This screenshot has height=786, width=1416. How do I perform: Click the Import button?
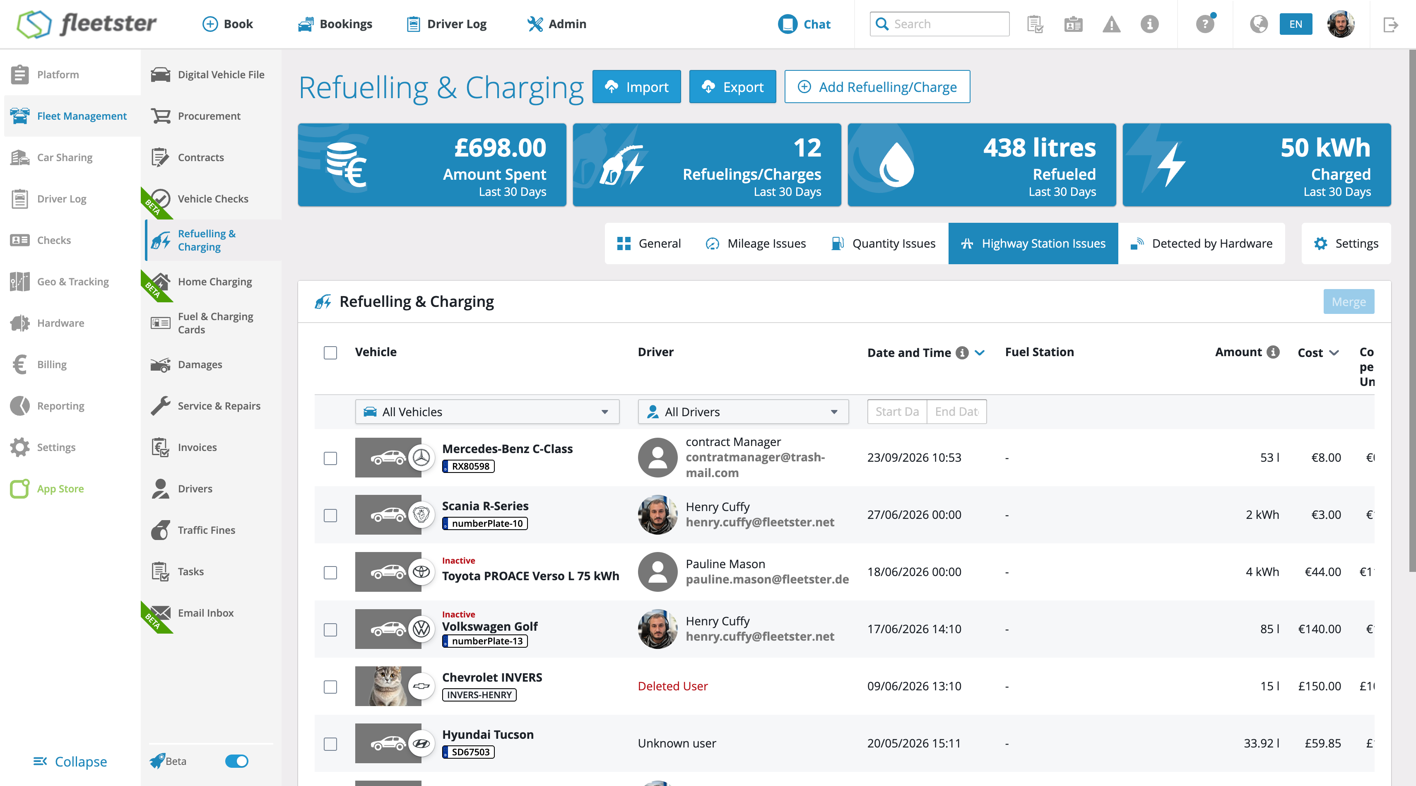[636, 87]
